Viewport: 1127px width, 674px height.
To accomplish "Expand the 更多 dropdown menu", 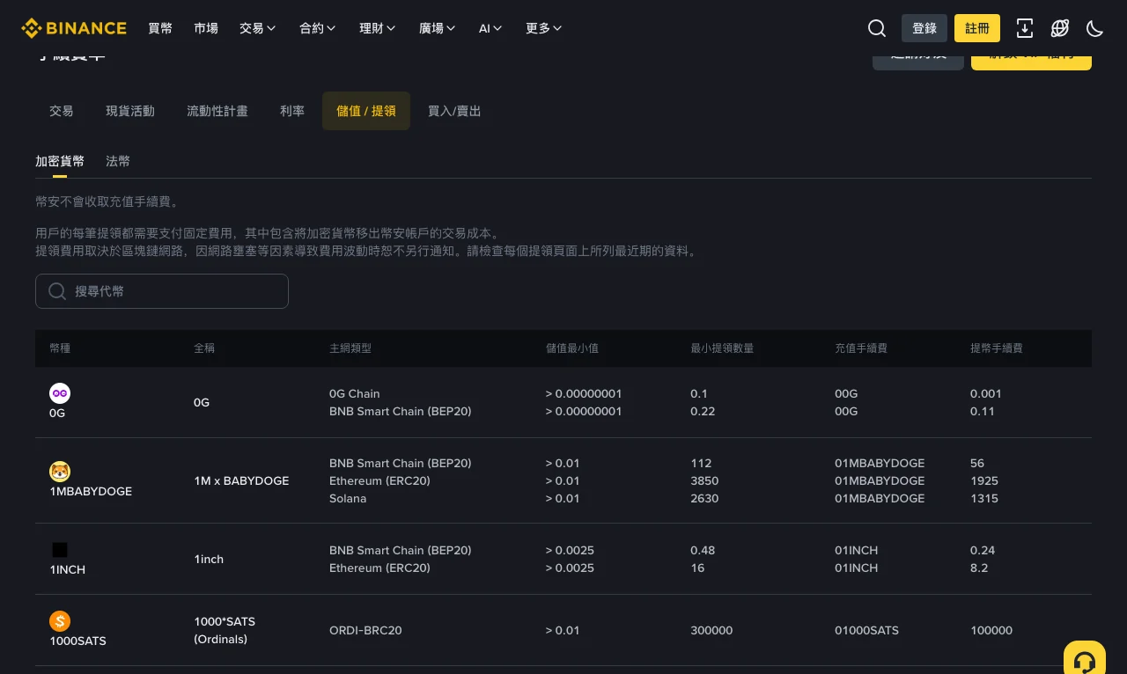I will tap(544, 28).
